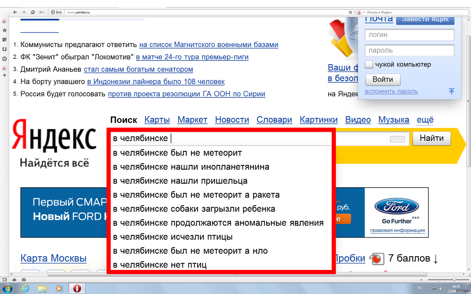Open the virtual keyboard icon in search box
The width and height of the screenshot is (471, 294).
click(397, 139)
